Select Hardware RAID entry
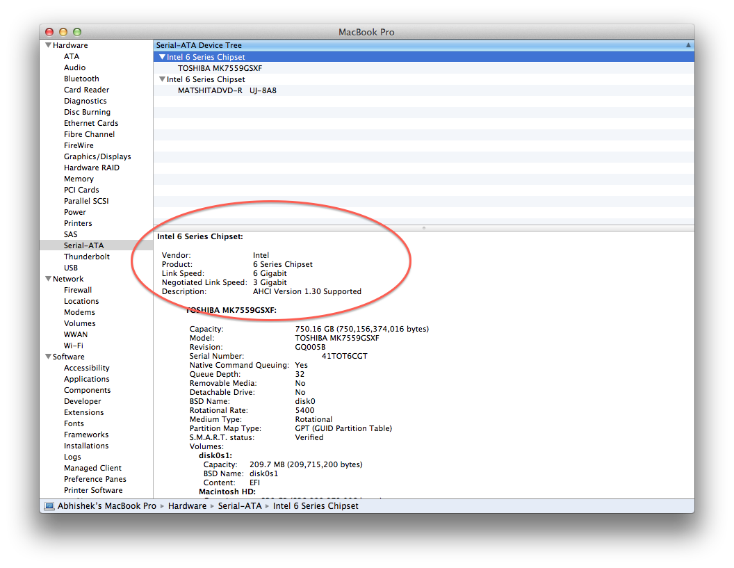The width and height of the screenshot is (734, 568). pos(92,168)
